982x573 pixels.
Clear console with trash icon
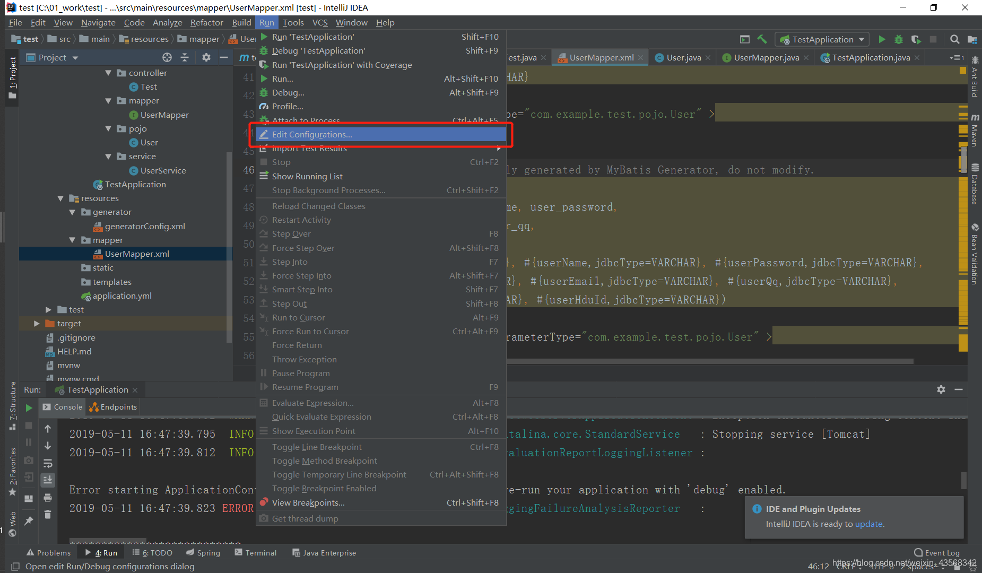(48, 515)
